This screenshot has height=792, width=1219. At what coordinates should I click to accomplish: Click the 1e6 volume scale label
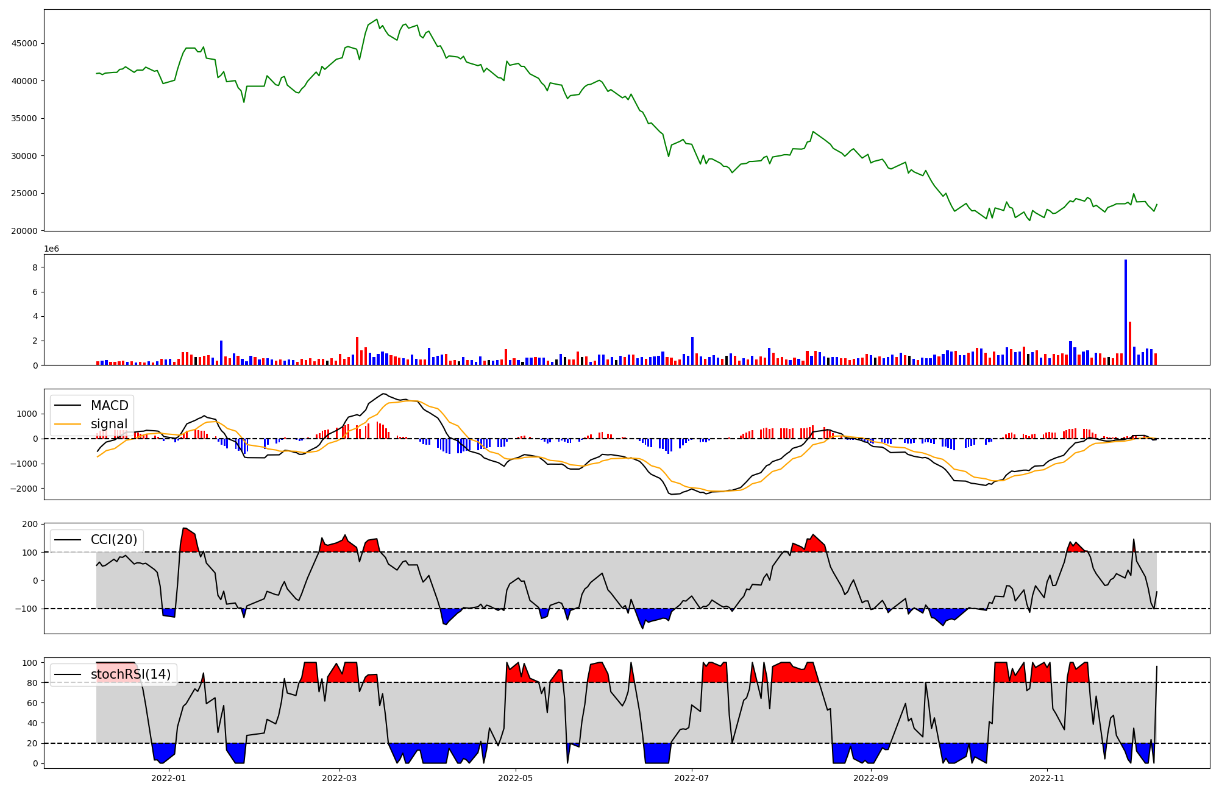tap(51, 249)
